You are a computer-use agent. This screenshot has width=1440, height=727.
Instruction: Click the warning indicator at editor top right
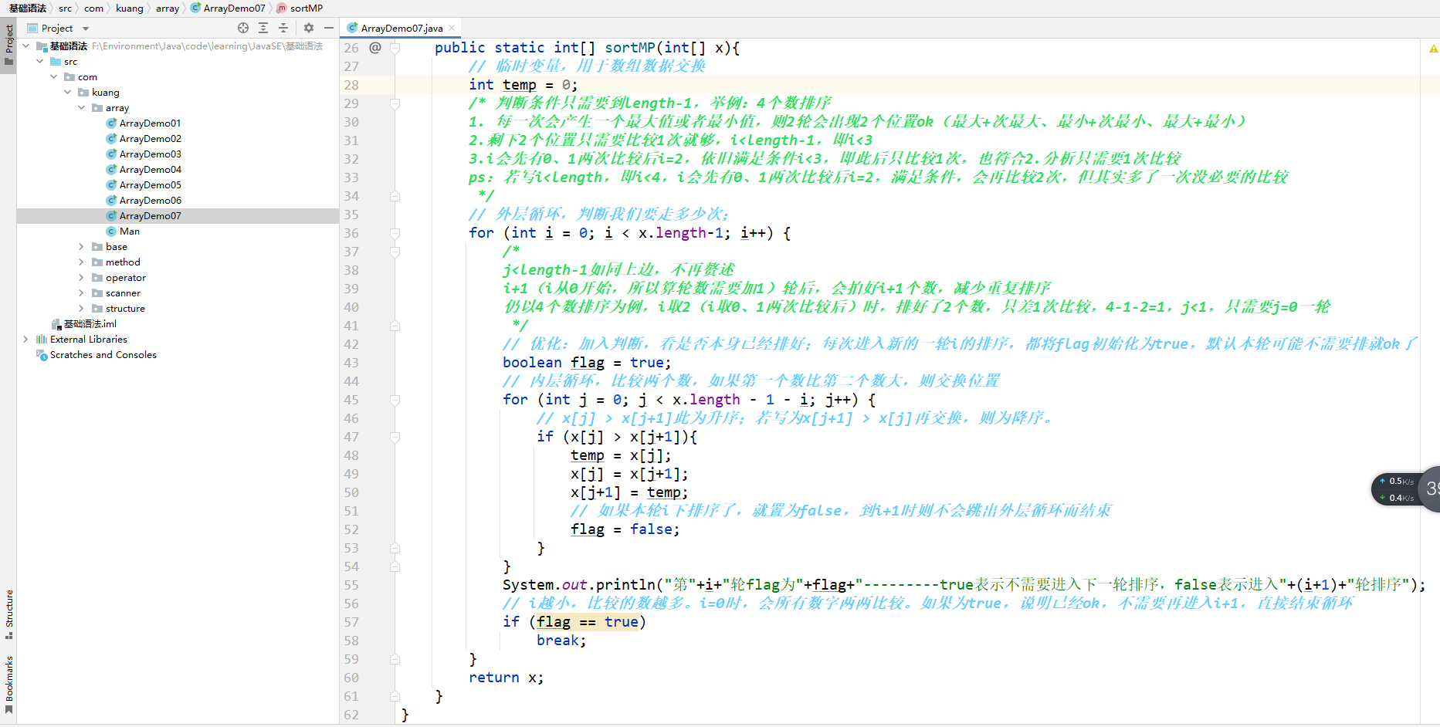1433,49
